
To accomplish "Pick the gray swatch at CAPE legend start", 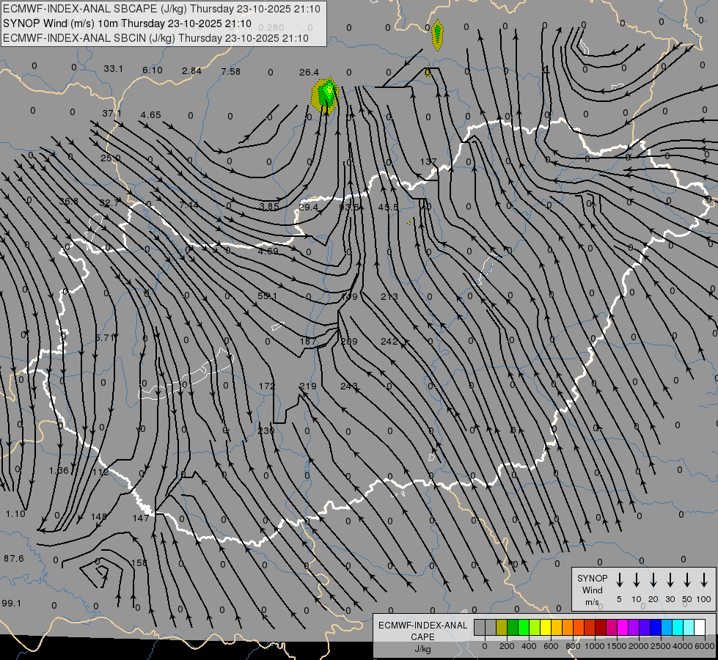I will click(x=480, y=627).
